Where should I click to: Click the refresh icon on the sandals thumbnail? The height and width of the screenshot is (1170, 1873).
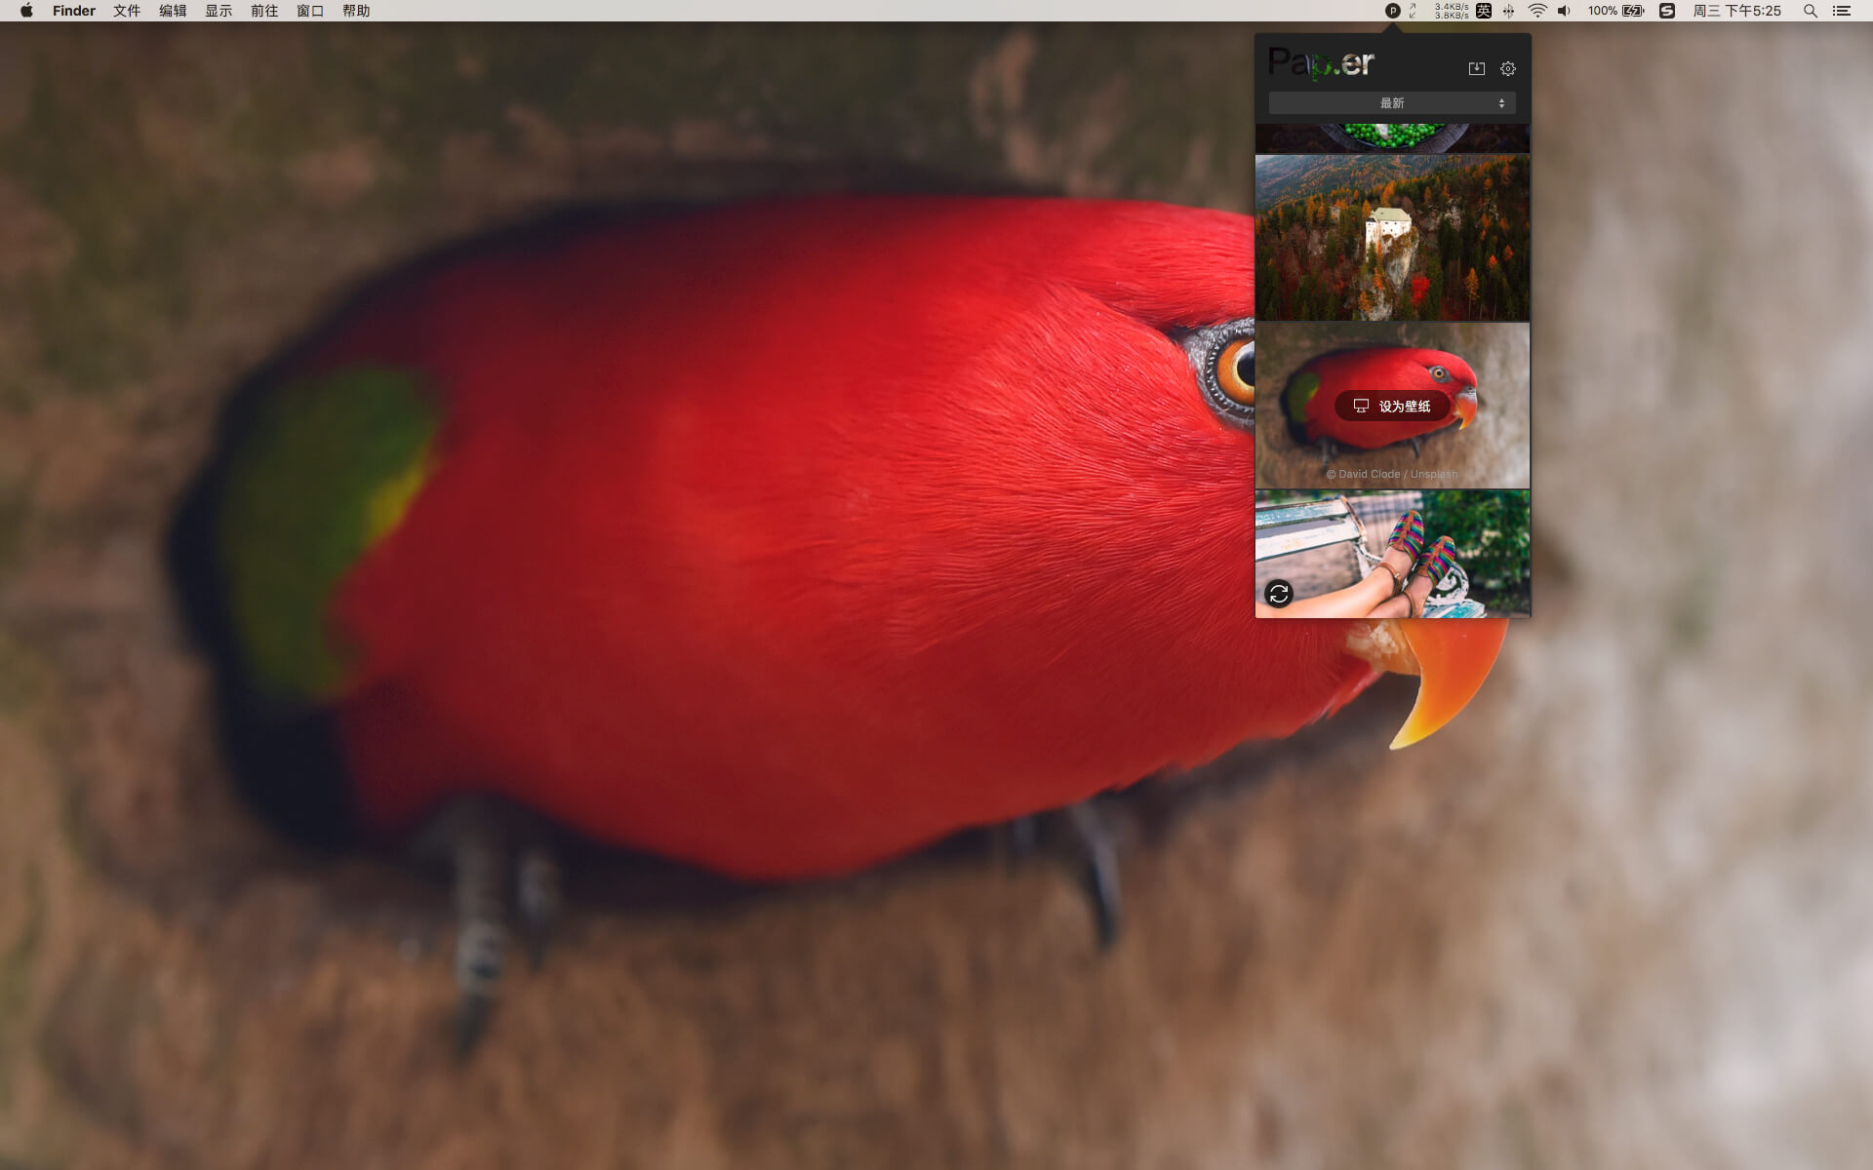click(1279, 593)
